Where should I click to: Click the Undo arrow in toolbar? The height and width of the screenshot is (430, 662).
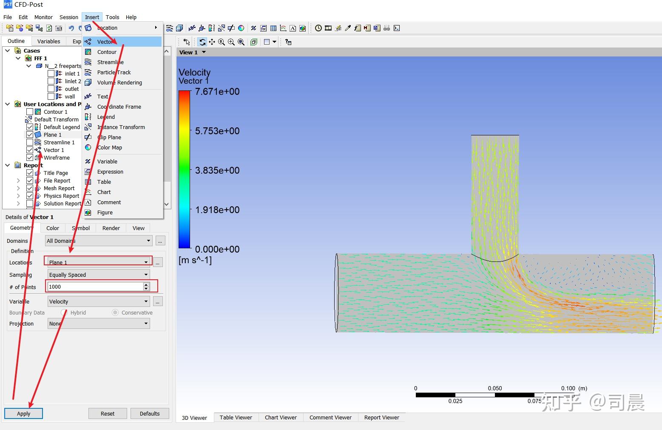pos(71,28)
